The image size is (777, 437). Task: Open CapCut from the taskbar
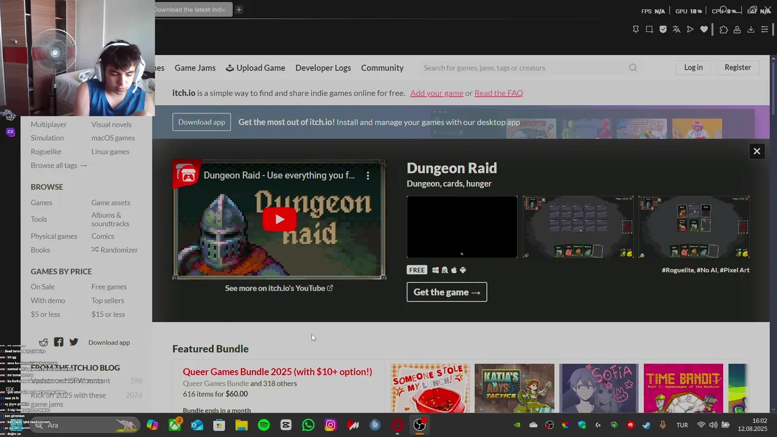pos(286,425)
